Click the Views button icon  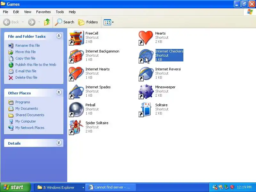tap(107, 22)
